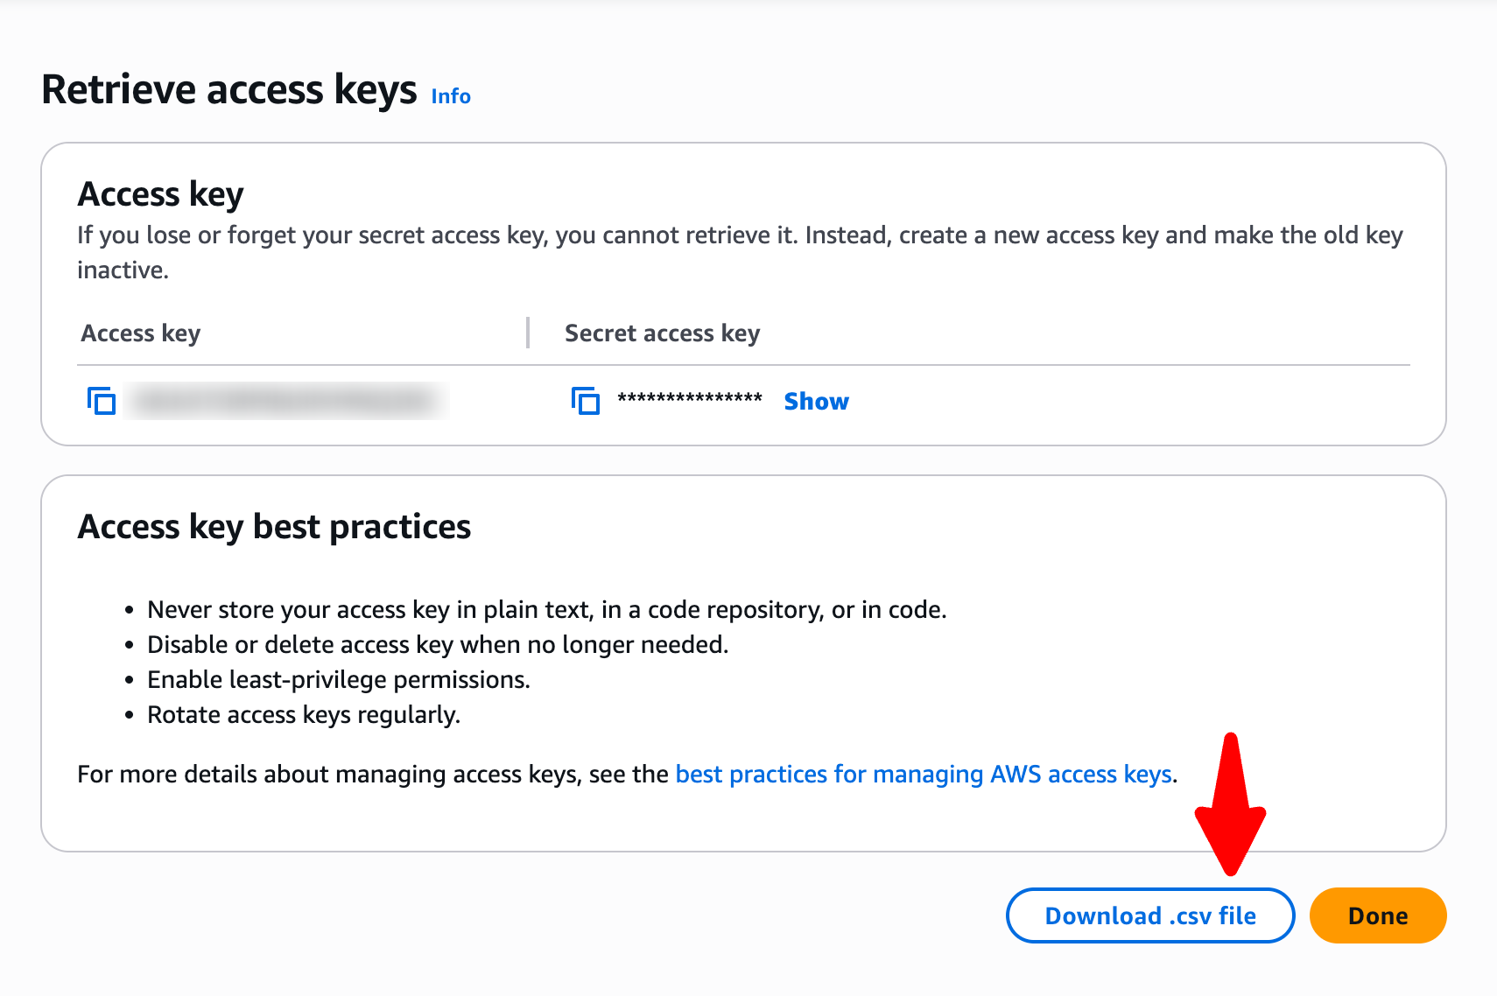Click the 'Enable least-privilege permissions' bullet

pyautogui.click(x=338, y=680)
